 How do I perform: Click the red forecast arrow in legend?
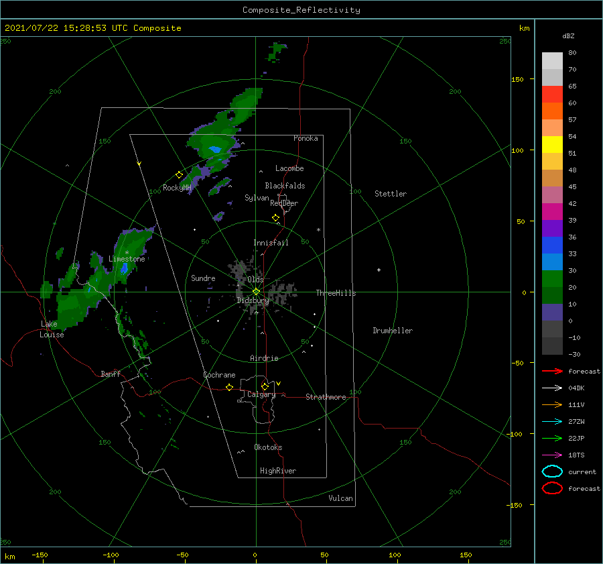pyautogui.click(x=552, y=371)
